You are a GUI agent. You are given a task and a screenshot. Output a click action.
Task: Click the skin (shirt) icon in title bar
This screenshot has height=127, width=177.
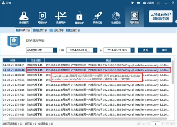click(x=132, y=3)
